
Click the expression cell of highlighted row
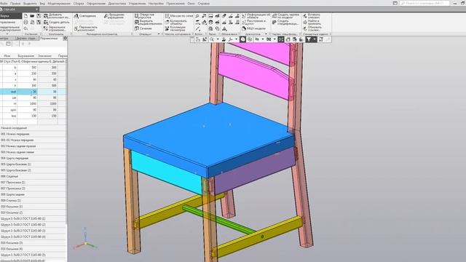(28, 92)
